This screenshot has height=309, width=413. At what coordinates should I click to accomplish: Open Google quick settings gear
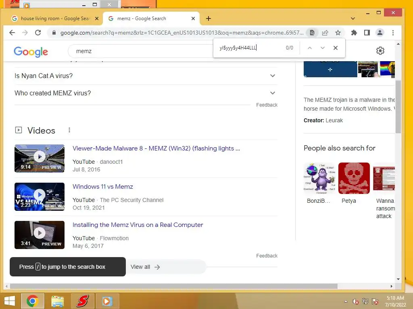click(x=380, y=50)
